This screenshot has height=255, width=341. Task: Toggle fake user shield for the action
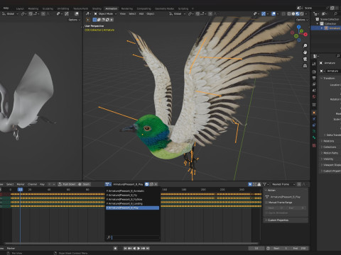pyautogui.click(x=147, y=184)
